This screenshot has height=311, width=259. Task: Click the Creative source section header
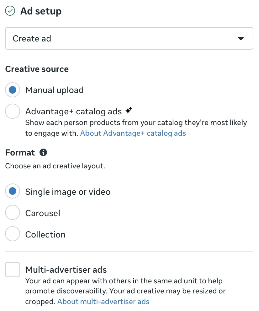[x=37, y=69]
